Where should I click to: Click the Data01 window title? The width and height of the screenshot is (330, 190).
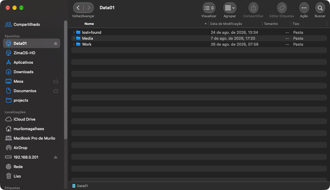107,8
